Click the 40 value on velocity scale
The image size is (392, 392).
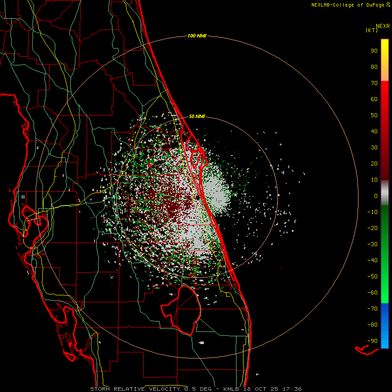pyautogui.click(x=374, y=131)
